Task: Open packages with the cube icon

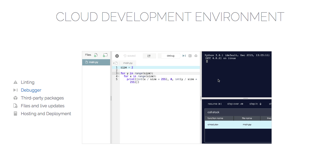Action: [x=195, y=56]
